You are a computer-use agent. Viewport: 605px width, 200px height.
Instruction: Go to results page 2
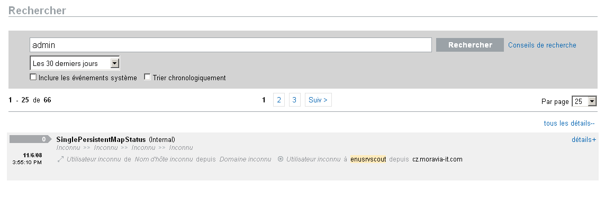[279, 100]
